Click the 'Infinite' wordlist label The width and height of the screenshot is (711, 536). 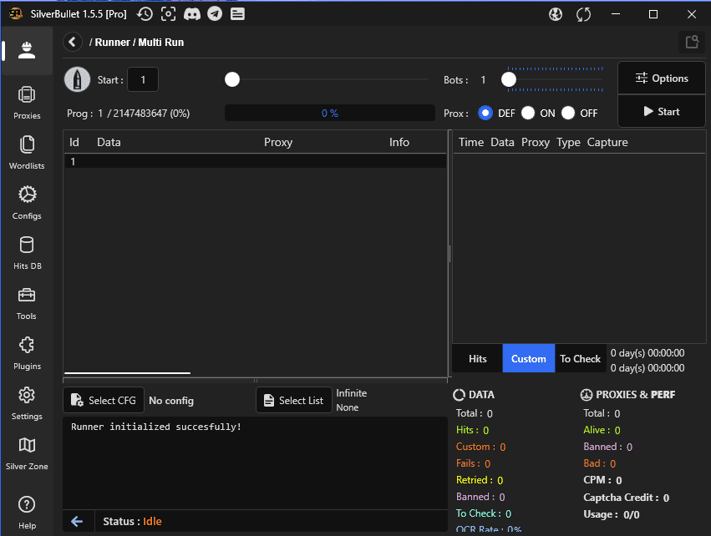(352, 393)
